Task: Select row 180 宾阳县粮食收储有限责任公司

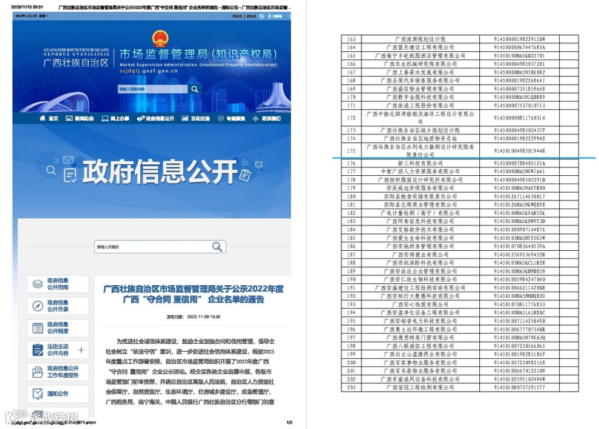Action: click(459, 196)
